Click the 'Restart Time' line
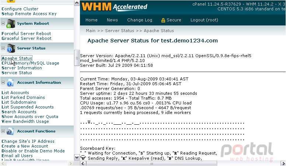Screen dimensions: 286x166 point(130,84)
